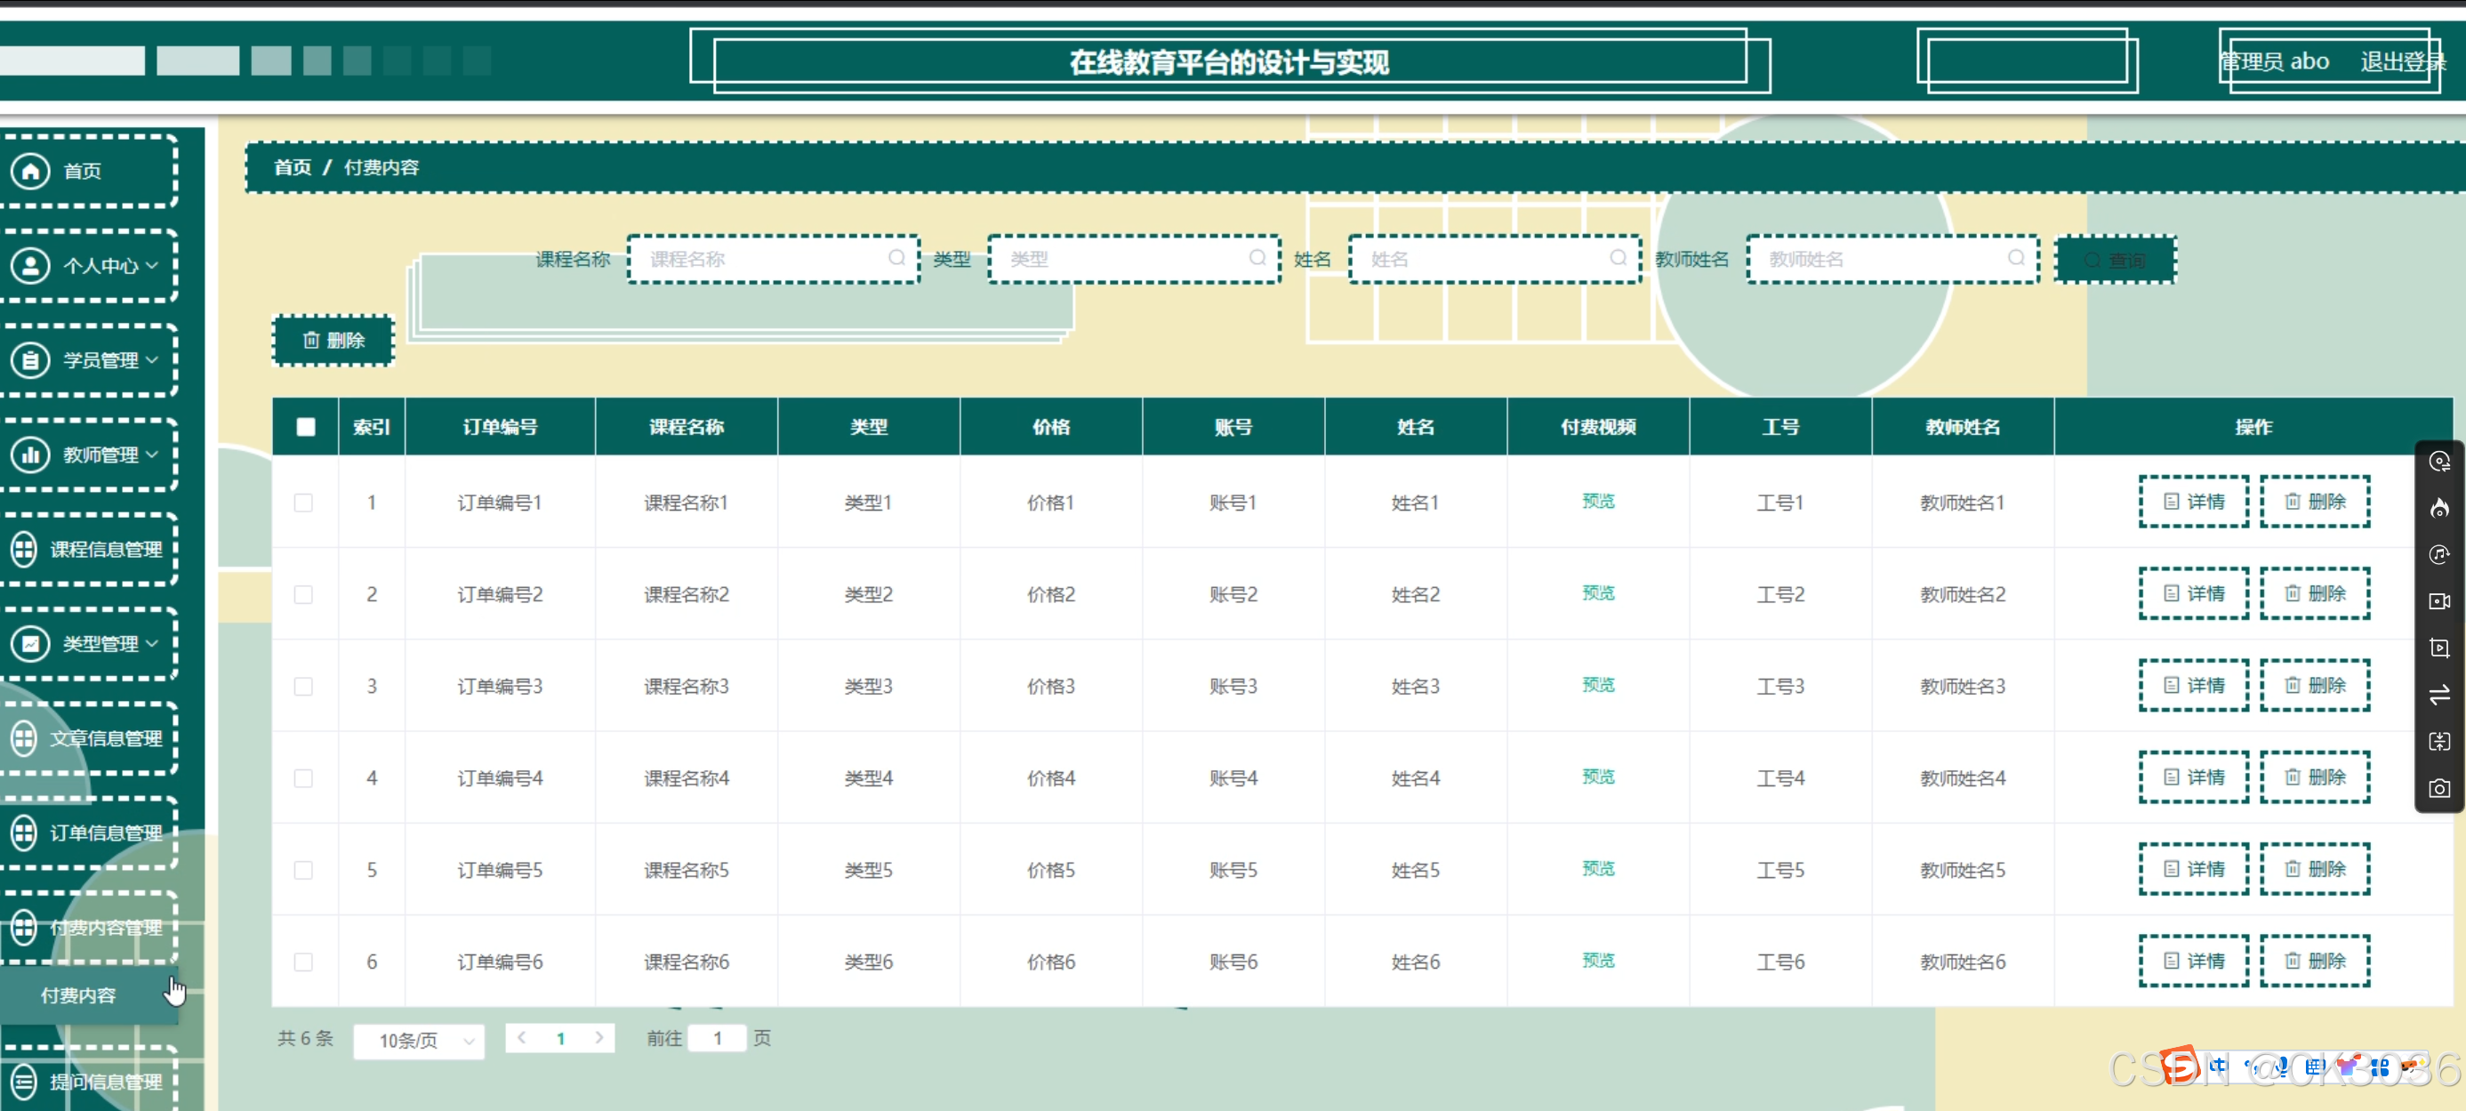Screen dimensions: 2466x1111
Task: Click 详情 button for 订单编号2
Action: [x=2193, y=594]
